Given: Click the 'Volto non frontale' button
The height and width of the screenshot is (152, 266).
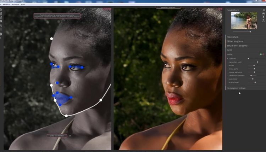Looking at the screenshot, I should (x=57, y=136).
